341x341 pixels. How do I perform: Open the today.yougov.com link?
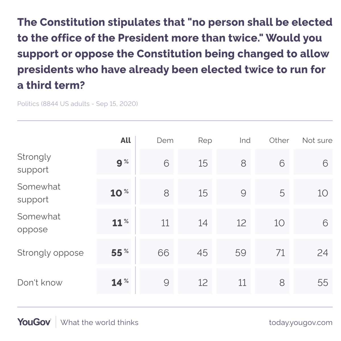pyautogui.click(x=300, y=323)
